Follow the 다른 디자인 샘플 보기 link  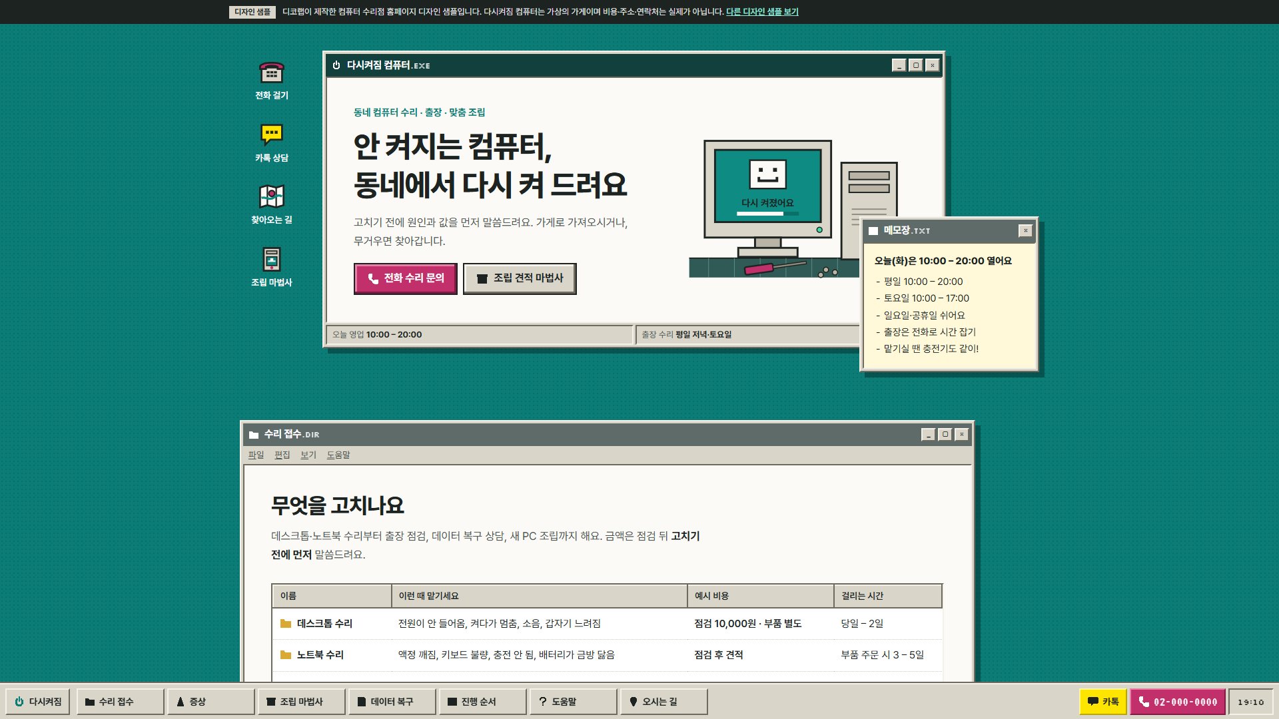tap(762, 12)
